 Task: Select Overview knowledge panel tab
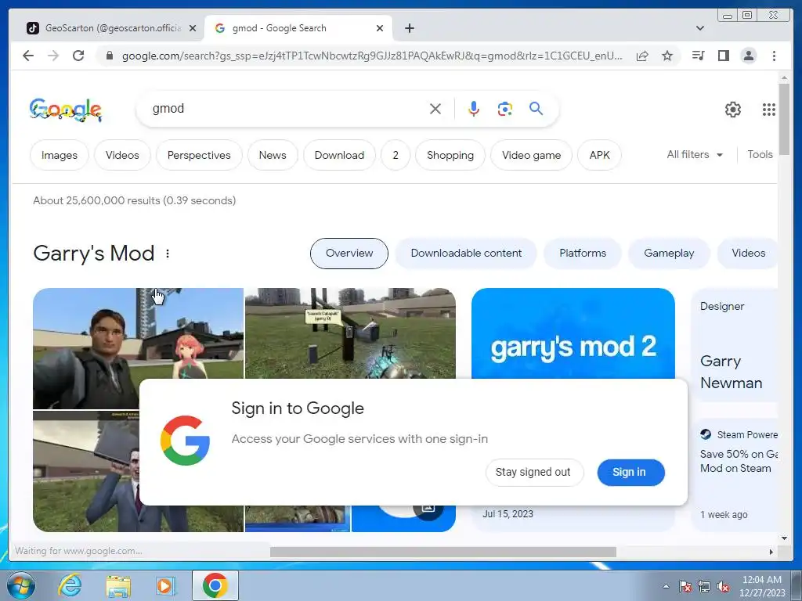tap(349, 254)
